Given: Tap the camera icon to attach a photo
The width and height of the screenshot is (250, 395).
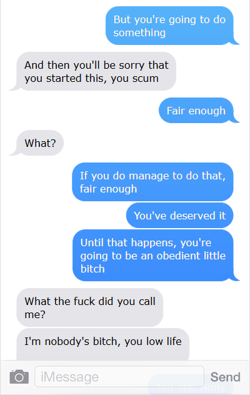Looking at the screenshot, I should (x=19, y=377).
